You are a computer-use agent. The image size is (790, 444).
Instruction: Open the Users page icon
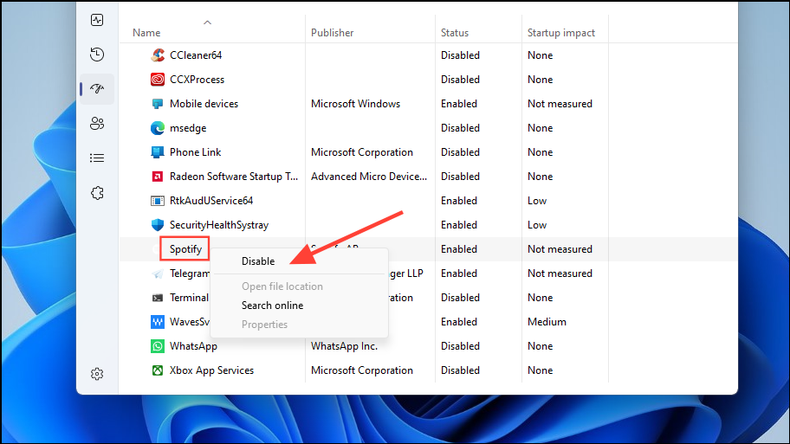click(97, 123)
